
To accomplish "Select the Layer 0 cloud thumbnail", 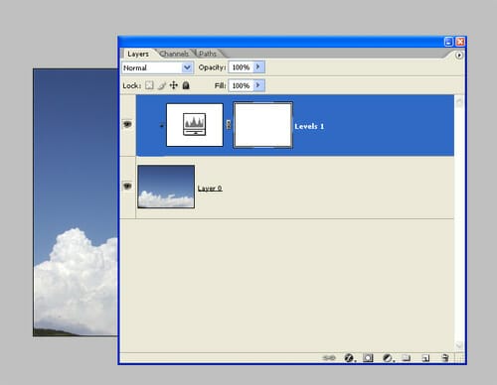I will click(x=166, y=187).
